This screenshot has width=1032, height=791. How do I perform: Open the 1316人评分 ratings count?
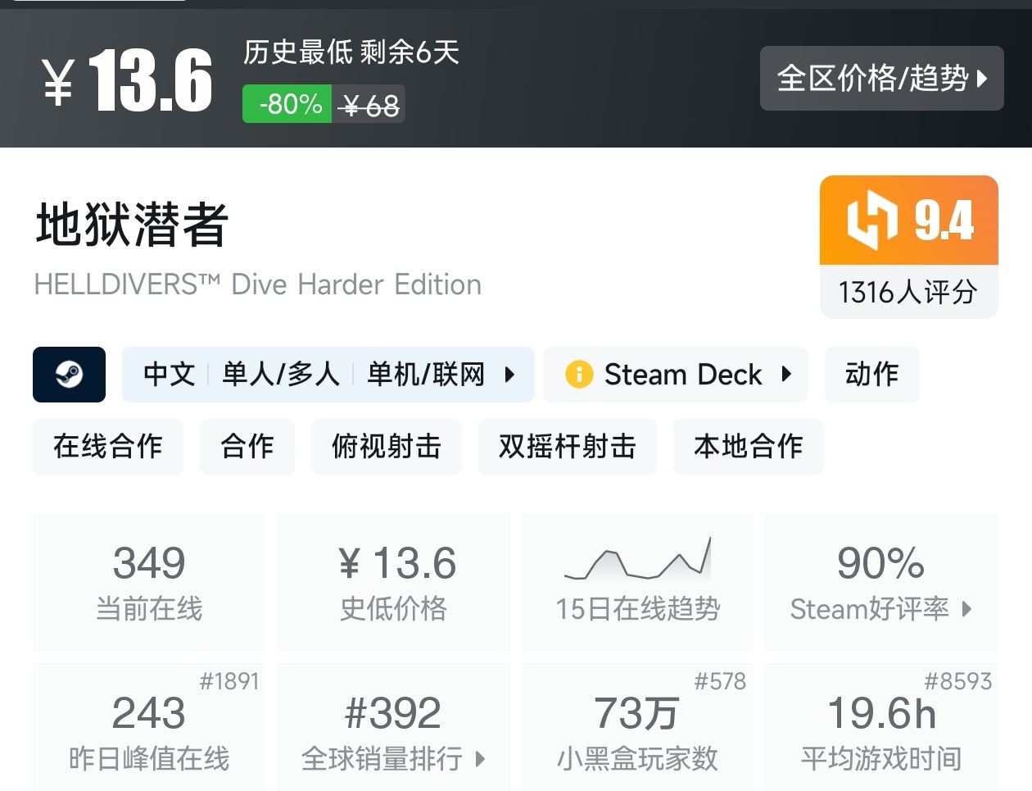(x=908, y=292)
